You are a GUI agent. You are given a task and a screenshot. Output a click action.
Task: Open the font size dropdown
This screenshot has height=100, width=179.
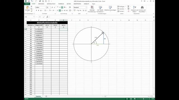pos(50,7)
